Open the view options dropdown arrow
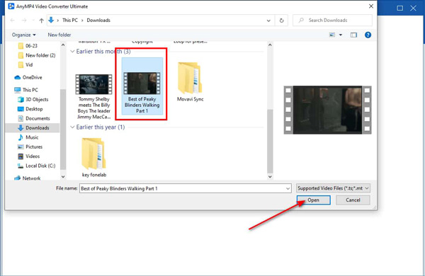The image size is (425, 276). tap(341, 35)
